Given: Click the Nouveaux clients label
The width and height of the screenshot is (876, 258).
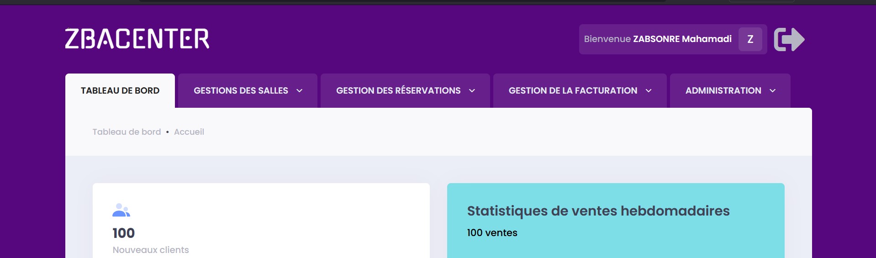Looking at the screenshot, I should [151, 250].
